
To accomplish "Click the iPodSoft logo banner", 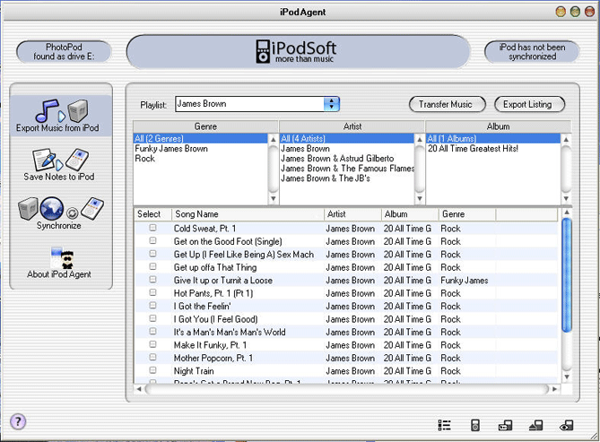I will (298, 52).
